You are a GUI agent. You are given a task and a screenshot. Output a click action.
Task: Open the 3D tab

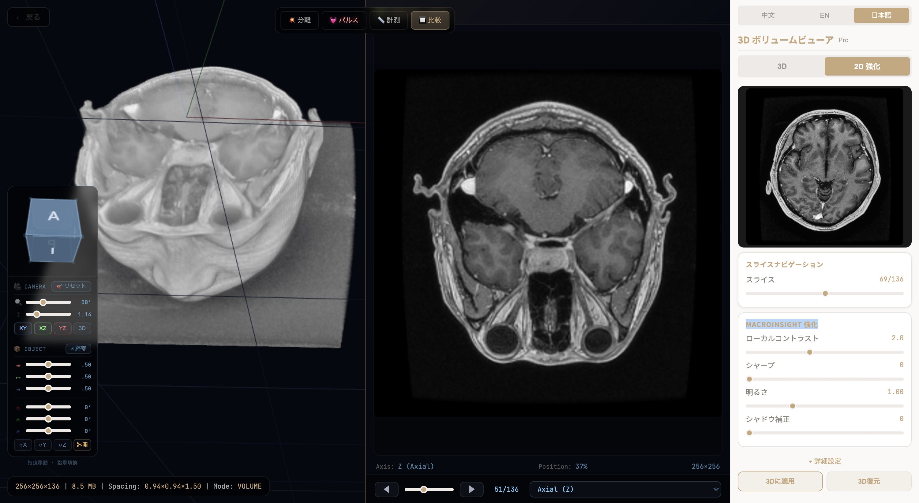(782, 66)
